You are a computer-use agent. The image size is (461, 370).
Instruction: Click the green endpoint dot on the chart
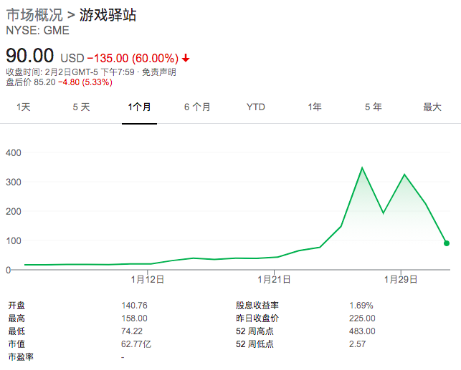pyautogui.click(x=446, y=243)
